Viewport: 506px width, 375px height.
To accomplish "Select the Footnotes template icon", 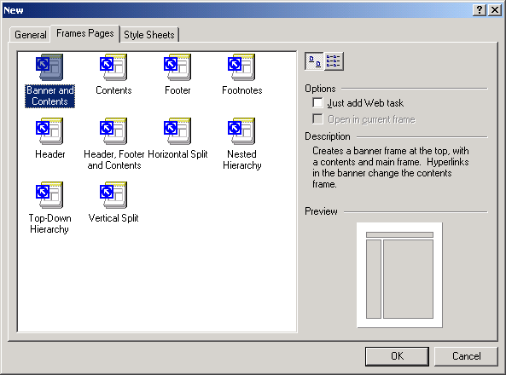I will pyautogui.click(x=241, y=67).
